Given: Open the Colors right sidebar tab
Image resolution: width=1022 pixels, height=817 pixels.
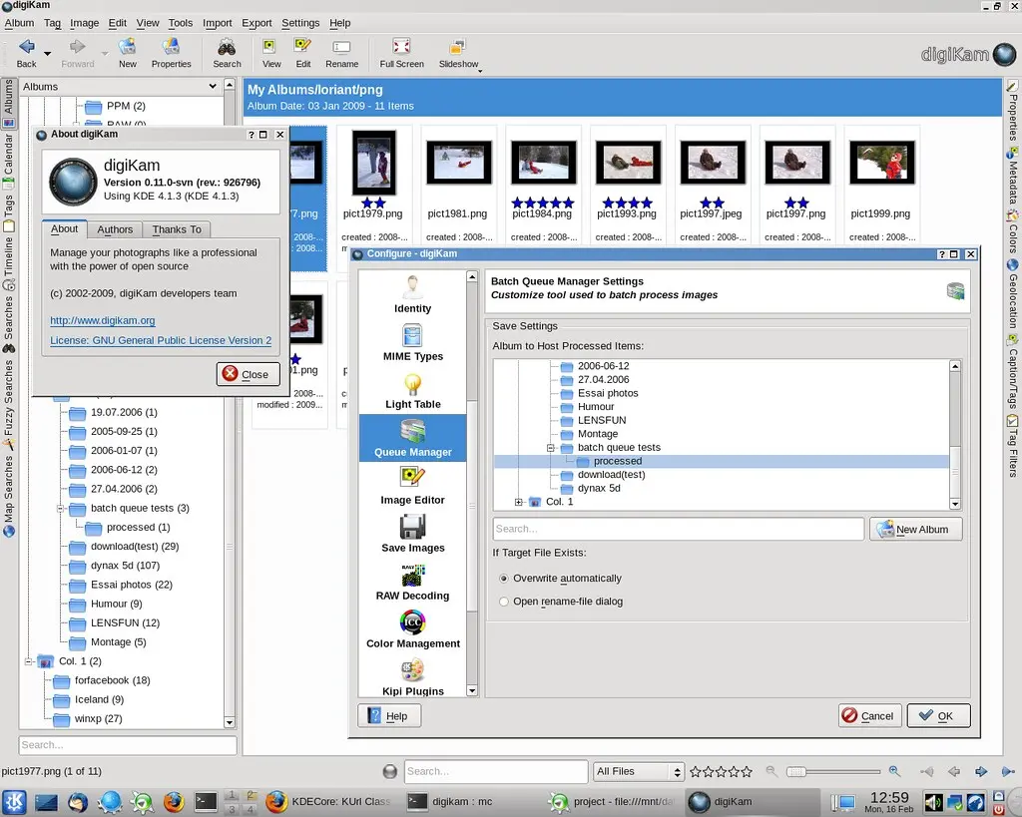Looking at the screenshot, I should [x=1012, y=231].
